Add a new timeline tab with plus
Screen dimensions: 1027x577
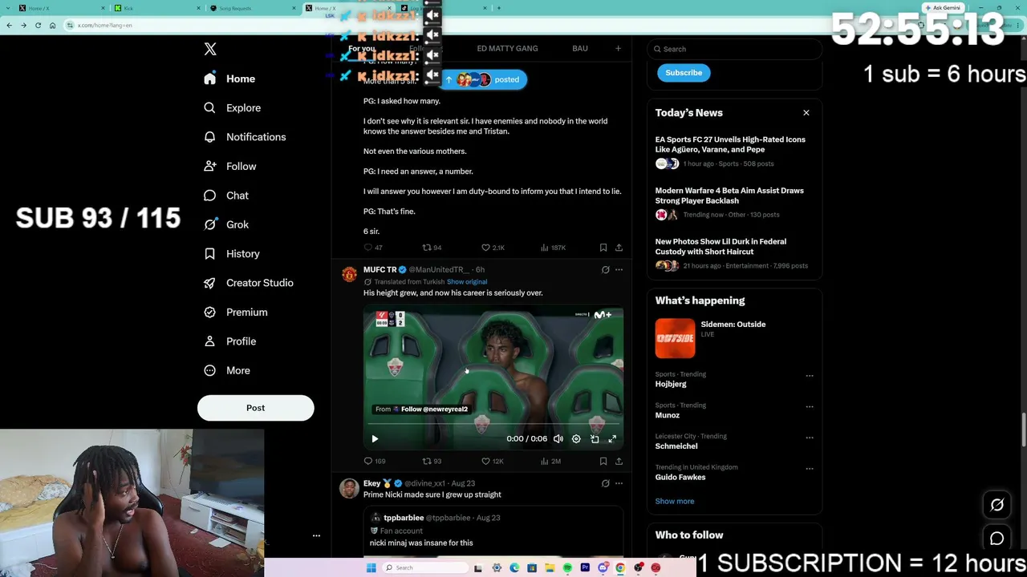(618, 49)
